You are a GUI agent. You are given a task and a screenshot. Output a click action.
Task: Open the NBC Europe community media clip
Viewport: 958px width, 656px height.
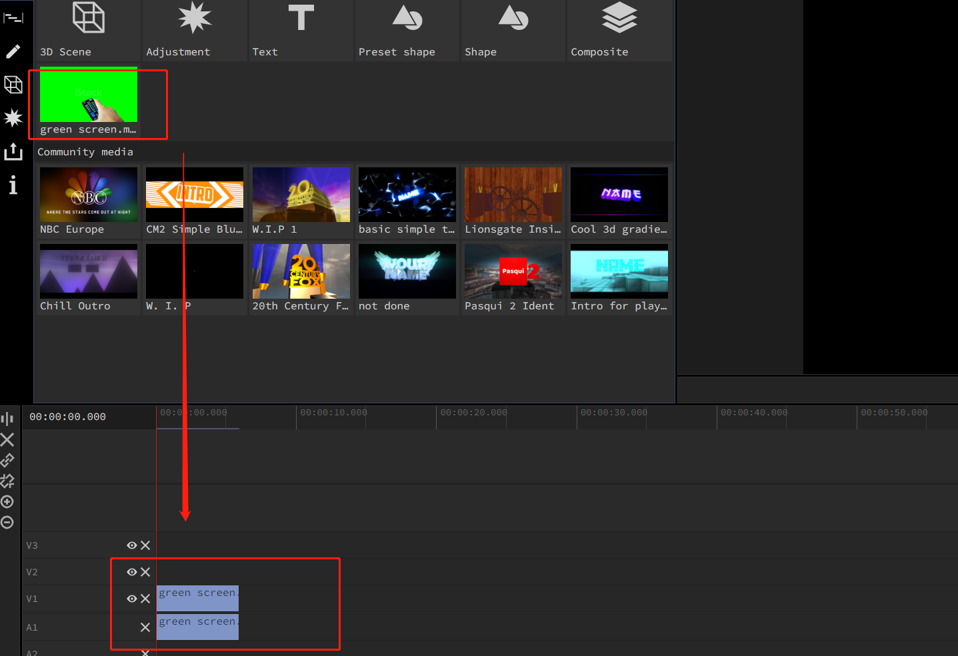click(88, 195)
